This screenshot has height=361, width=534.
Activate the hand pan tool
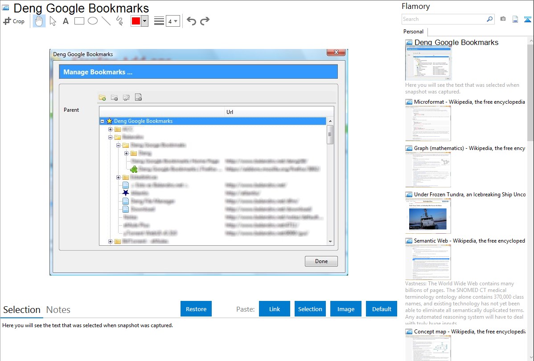pyautogui.click(x=39, y=21)
